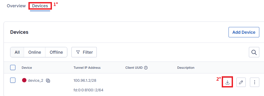
Task: Click the Device column header
Action: click(27, 68)
